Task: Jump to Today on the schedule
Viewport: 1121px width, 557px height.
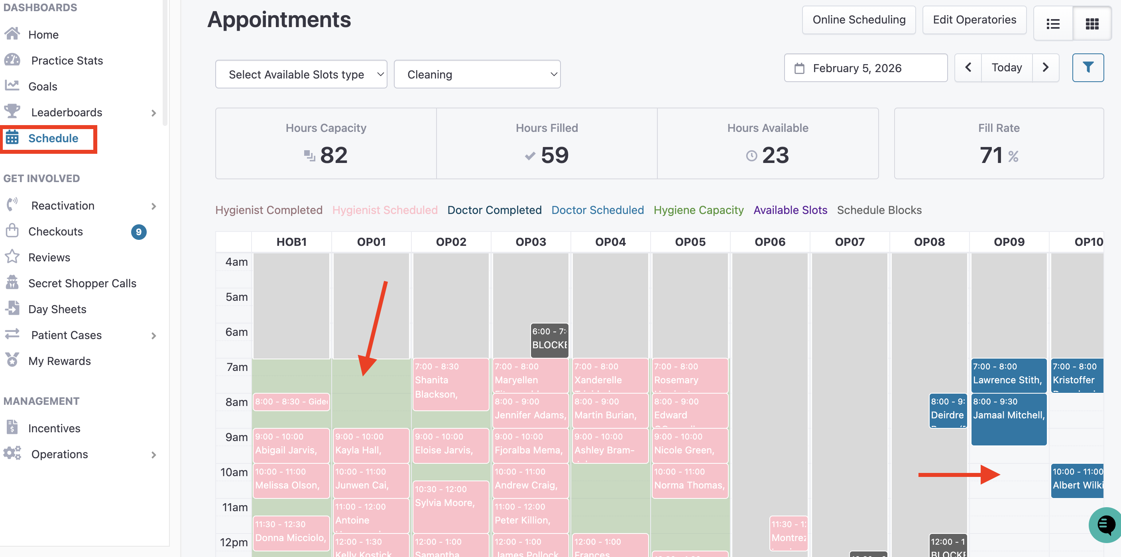Action: pos(1007,67)
